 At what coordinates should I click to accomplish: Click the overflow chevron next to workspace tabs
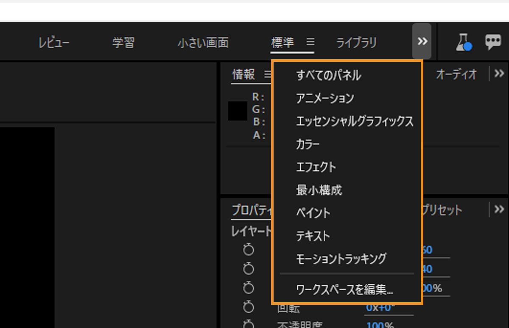(422, 41)
